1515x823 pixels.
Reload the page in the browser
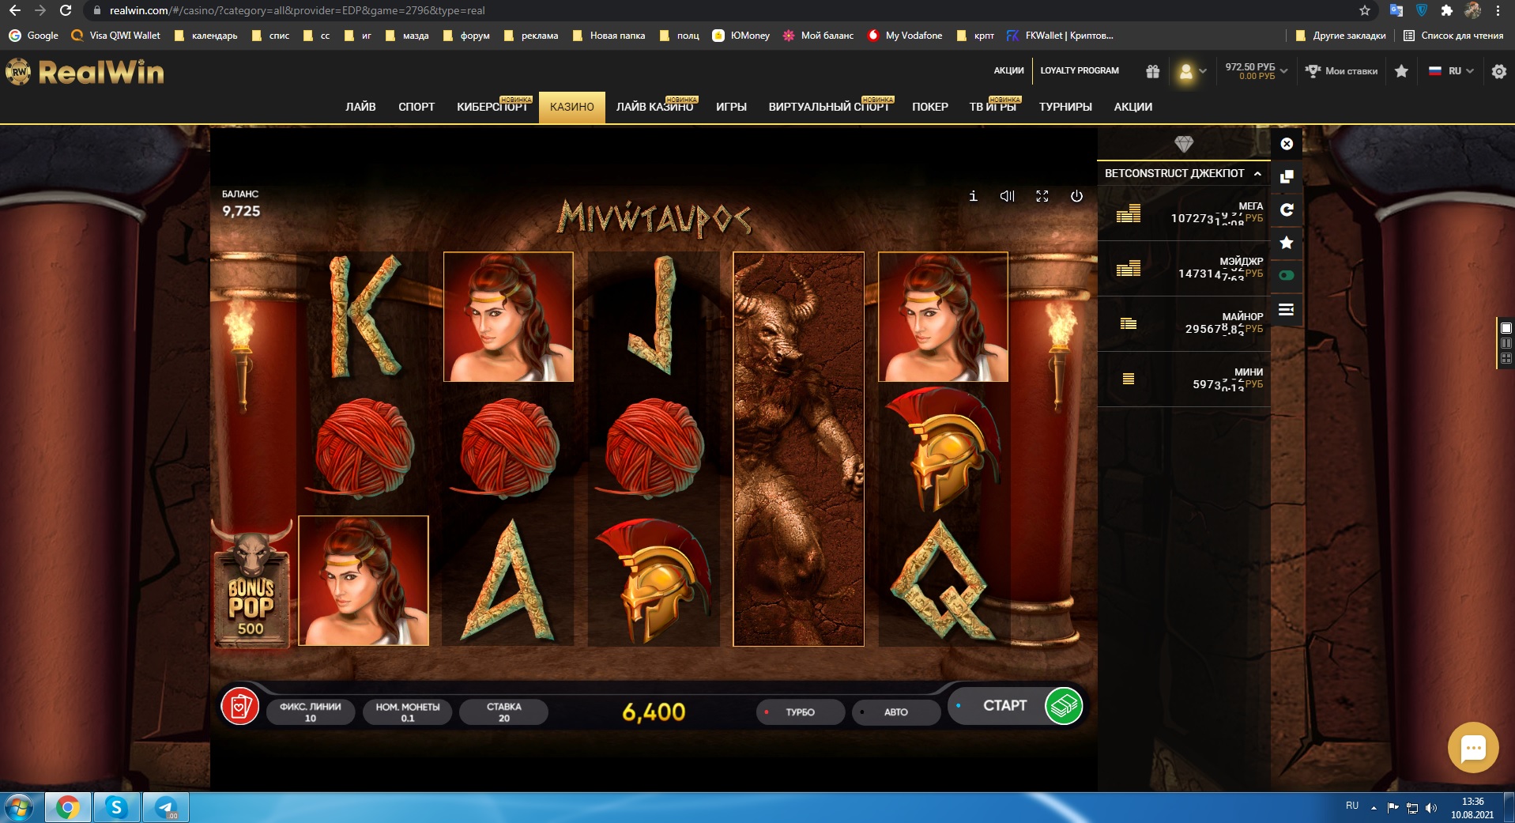click(66, 10)
